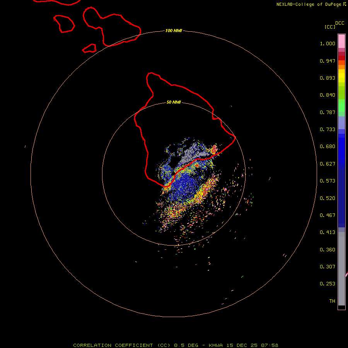Click the 0.360 legend value
Viewport: 348px width, 348px height.
pos(328,250)
